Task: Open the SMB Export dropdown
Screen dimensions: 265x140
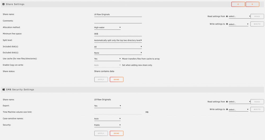Action: (108, 106)
